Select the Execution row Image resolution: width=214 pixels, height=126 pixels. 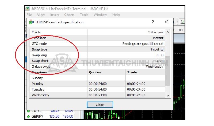(x=97, y=38)
